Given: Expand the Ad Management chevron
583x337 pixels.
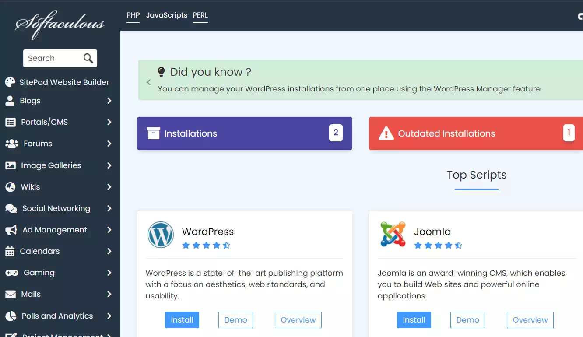Looking at the screenshot, I should click(x=109, y=230).
